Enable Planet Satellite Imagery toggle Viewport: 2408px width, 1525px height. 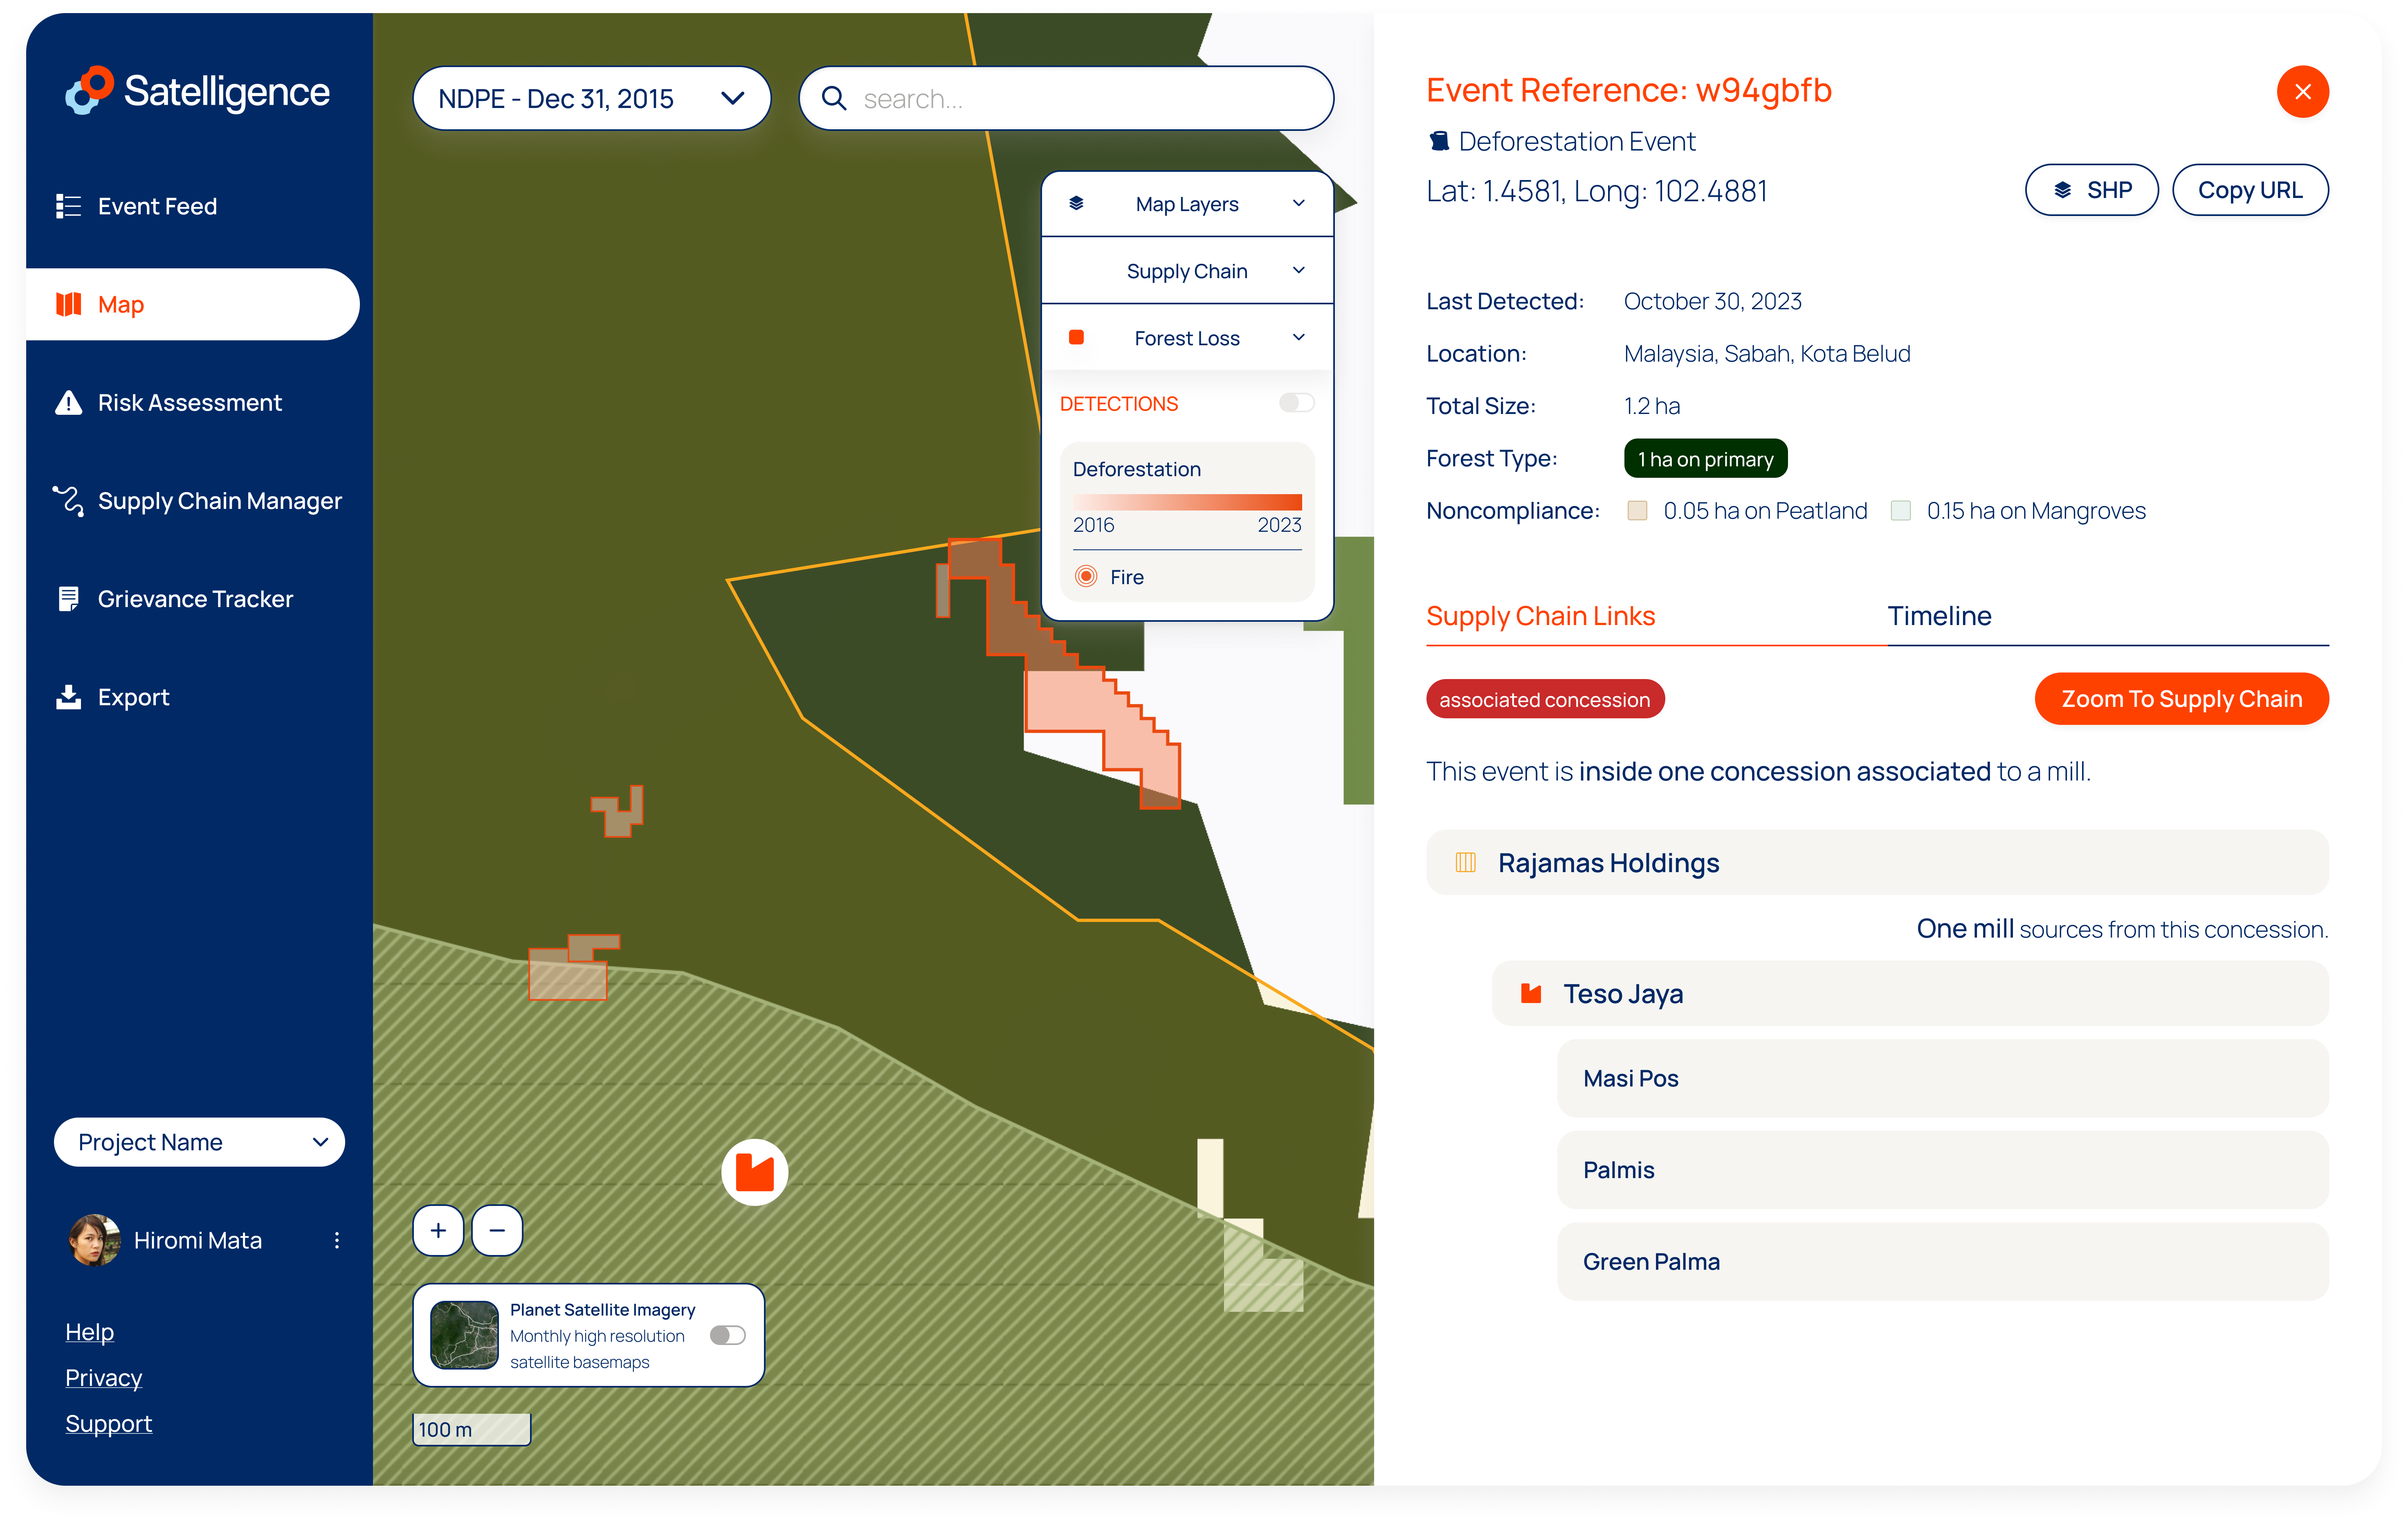727,1336
